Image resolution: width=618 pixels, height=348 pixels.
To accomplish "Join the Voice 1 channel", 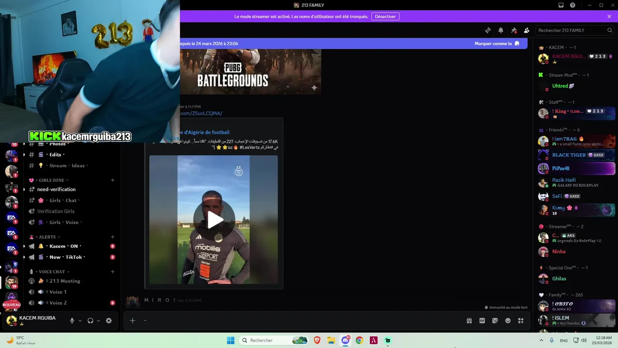I will (x=71, y=292).
